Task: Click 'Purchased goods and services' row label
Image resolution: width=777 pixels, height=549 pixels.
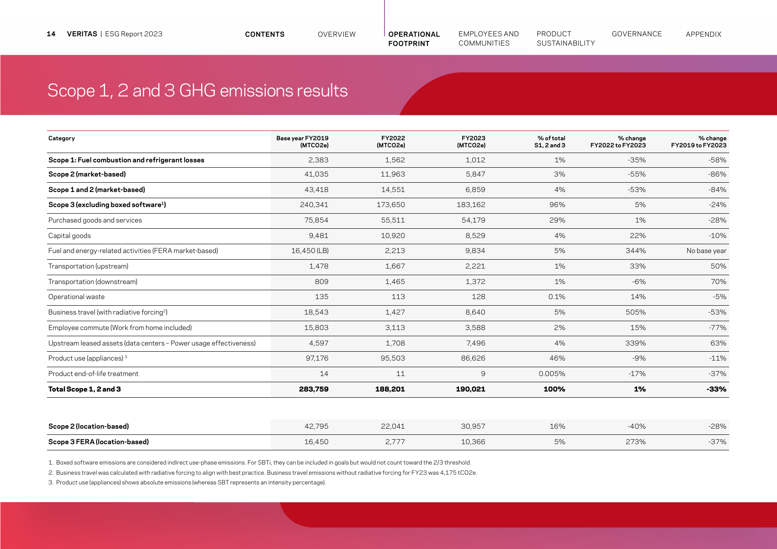Action: (x=95, y=220)
